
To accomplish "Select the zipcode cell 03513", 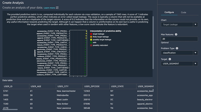I will tap(87, 95).
